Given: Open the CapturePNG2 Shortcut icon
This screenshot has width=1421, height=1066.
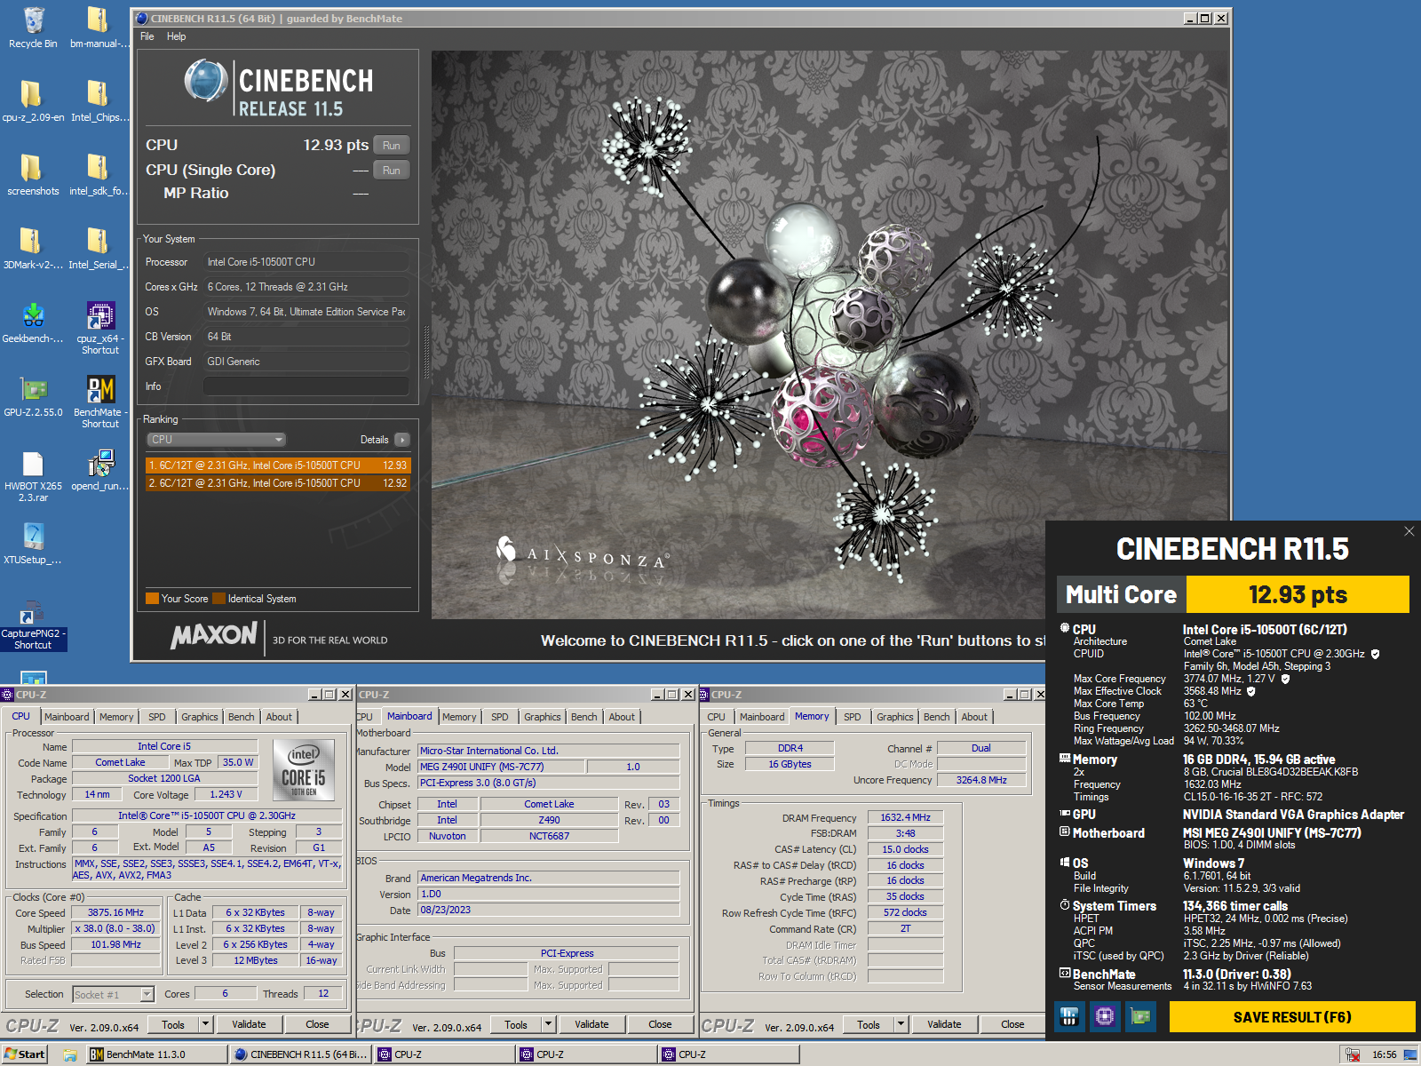Looking at the screenshot, I should click(x=33, y=624).
